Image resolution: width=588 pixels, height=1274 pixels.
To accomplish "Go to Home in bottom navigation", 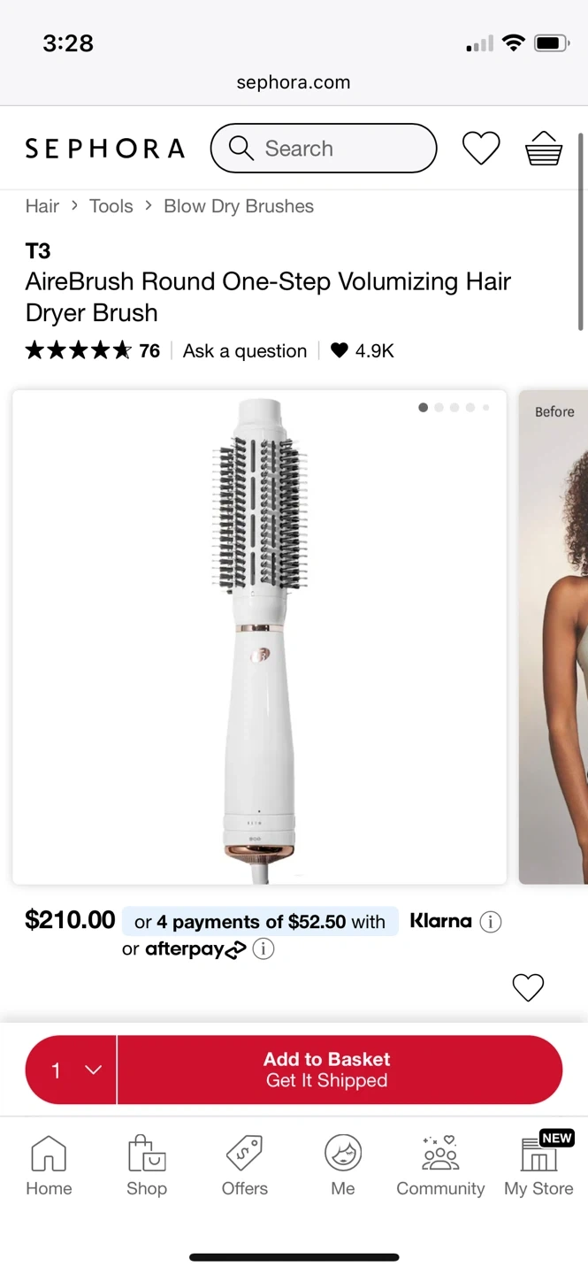I will (x=49, y=1166).
